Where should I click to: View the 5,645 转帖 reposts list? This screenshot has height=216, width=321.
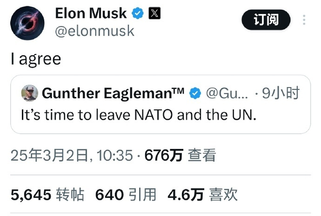(47, 195)
